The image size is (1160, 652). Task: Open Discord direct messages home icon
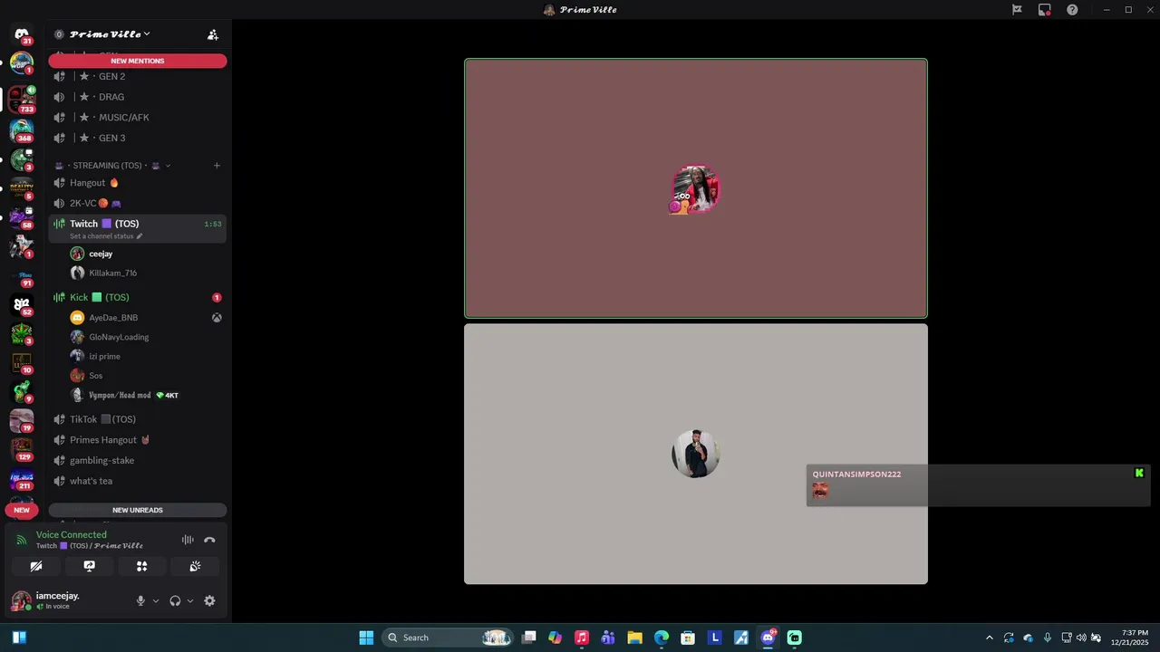point(22,34)
